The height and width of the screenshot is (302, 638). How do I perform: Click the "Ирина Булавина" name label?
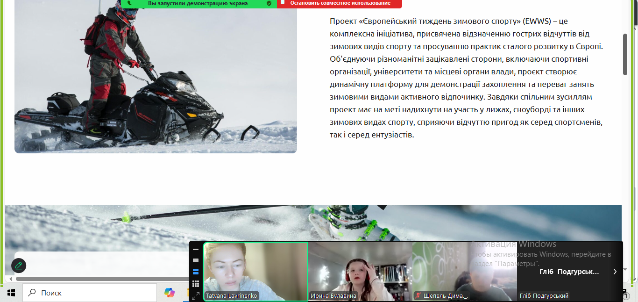(333, 296)
